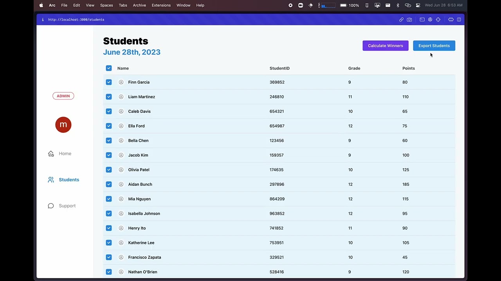Click the profile icon beside Mia Nguyen
501x281 pixels.
[x=121, y=199]
